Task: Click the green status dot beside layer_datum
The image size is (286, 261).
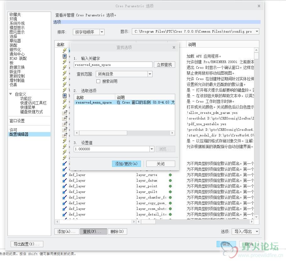Action: (x=170, y=180)
